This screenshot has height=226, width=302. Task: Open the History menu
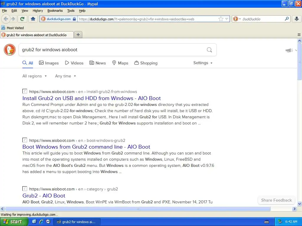click(x=38, y=11)
